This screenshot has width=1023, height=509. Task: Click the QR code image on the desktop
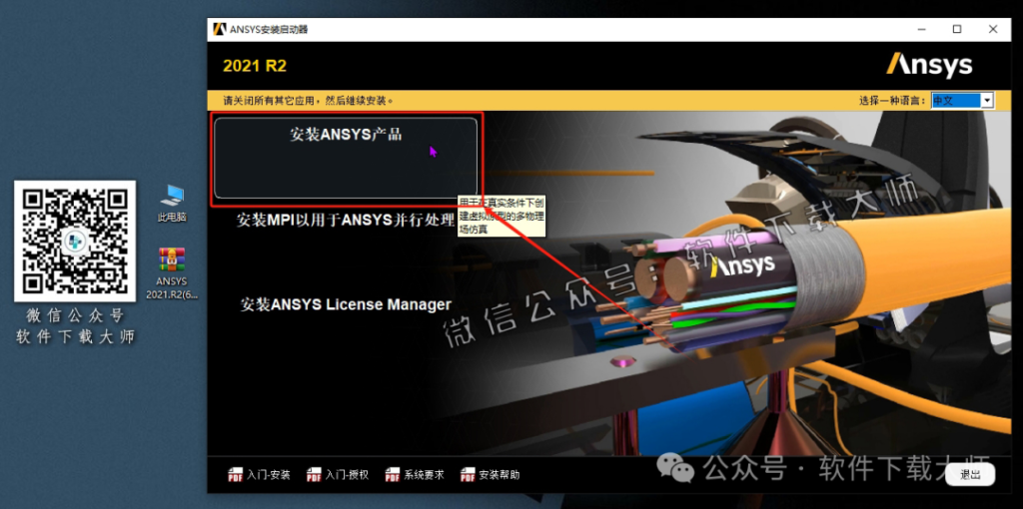(x=75, y=241)
